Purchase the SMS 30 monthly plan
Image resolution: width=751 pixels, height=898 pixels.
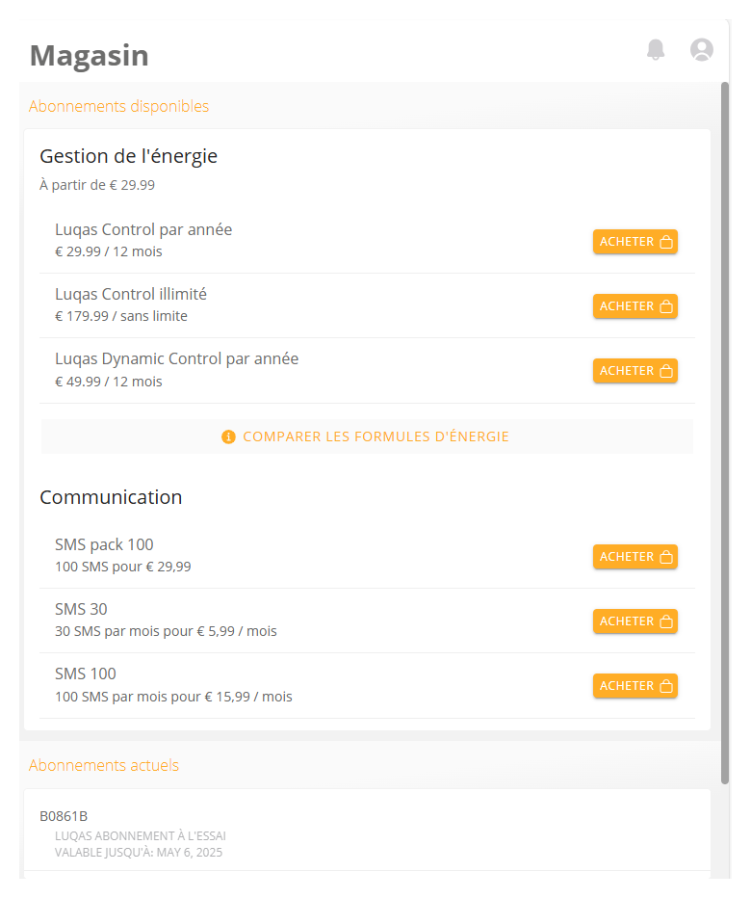(x=635, y=621)
